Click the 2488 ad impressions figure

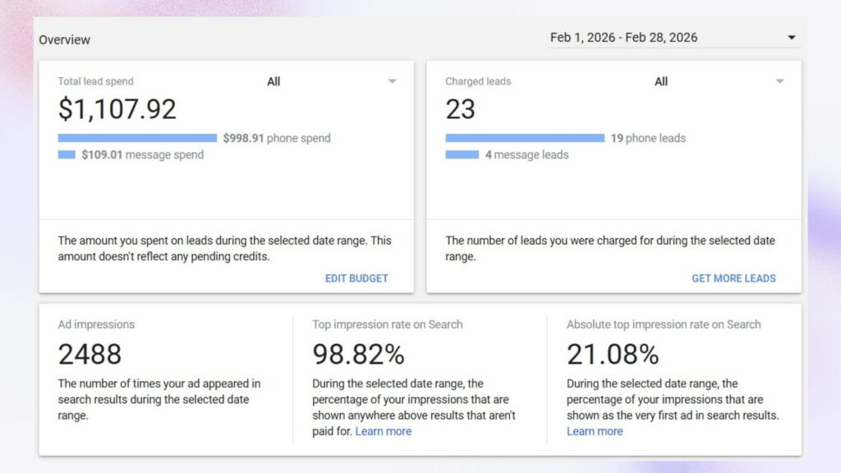(89, 355)
